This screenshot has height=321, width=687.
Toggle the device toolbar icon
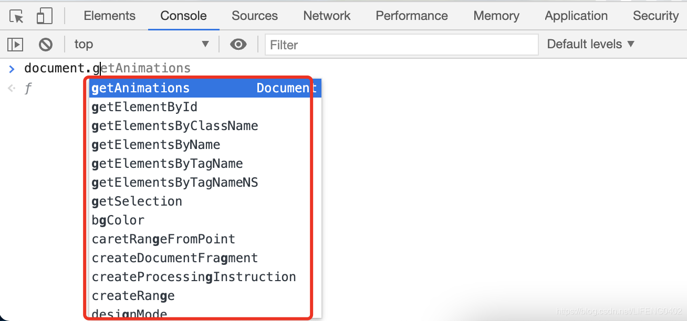coord(44,16)
